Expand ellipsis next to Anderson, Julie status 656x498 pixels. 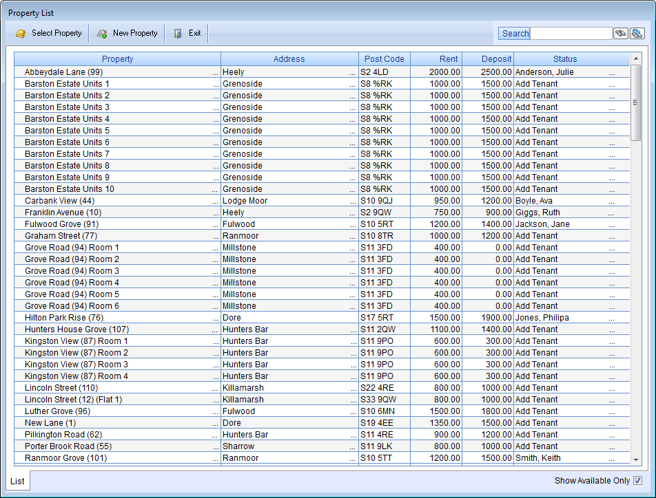pyautogui.click(x=612, y=73)
